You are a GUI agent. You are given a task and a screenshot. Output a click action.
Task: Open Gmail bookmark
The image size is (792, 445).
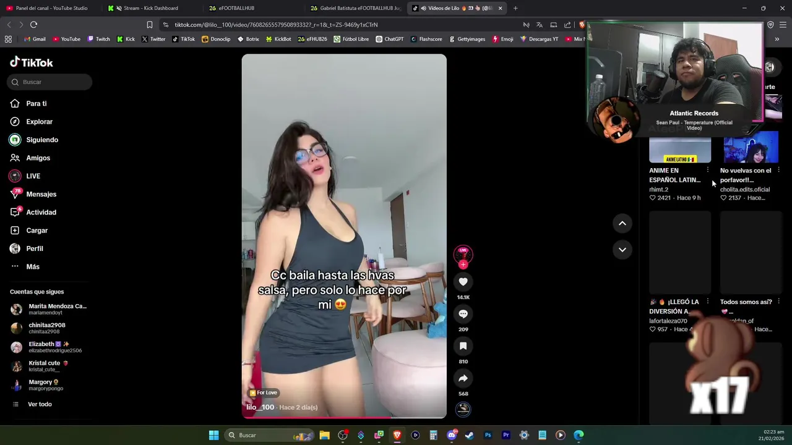[35, 39]
